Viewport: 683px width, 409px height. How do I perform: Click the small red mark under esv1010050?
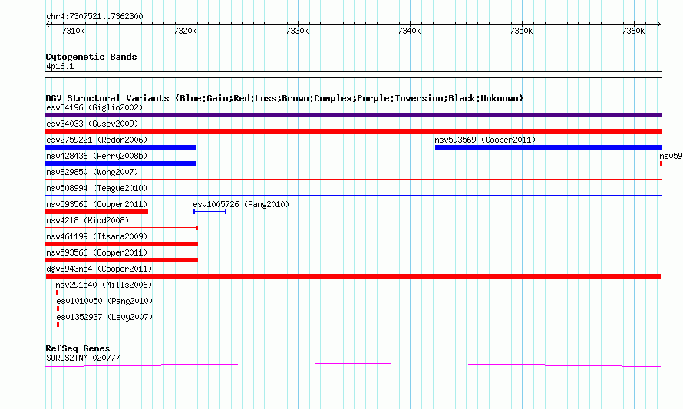click(58, 308)
